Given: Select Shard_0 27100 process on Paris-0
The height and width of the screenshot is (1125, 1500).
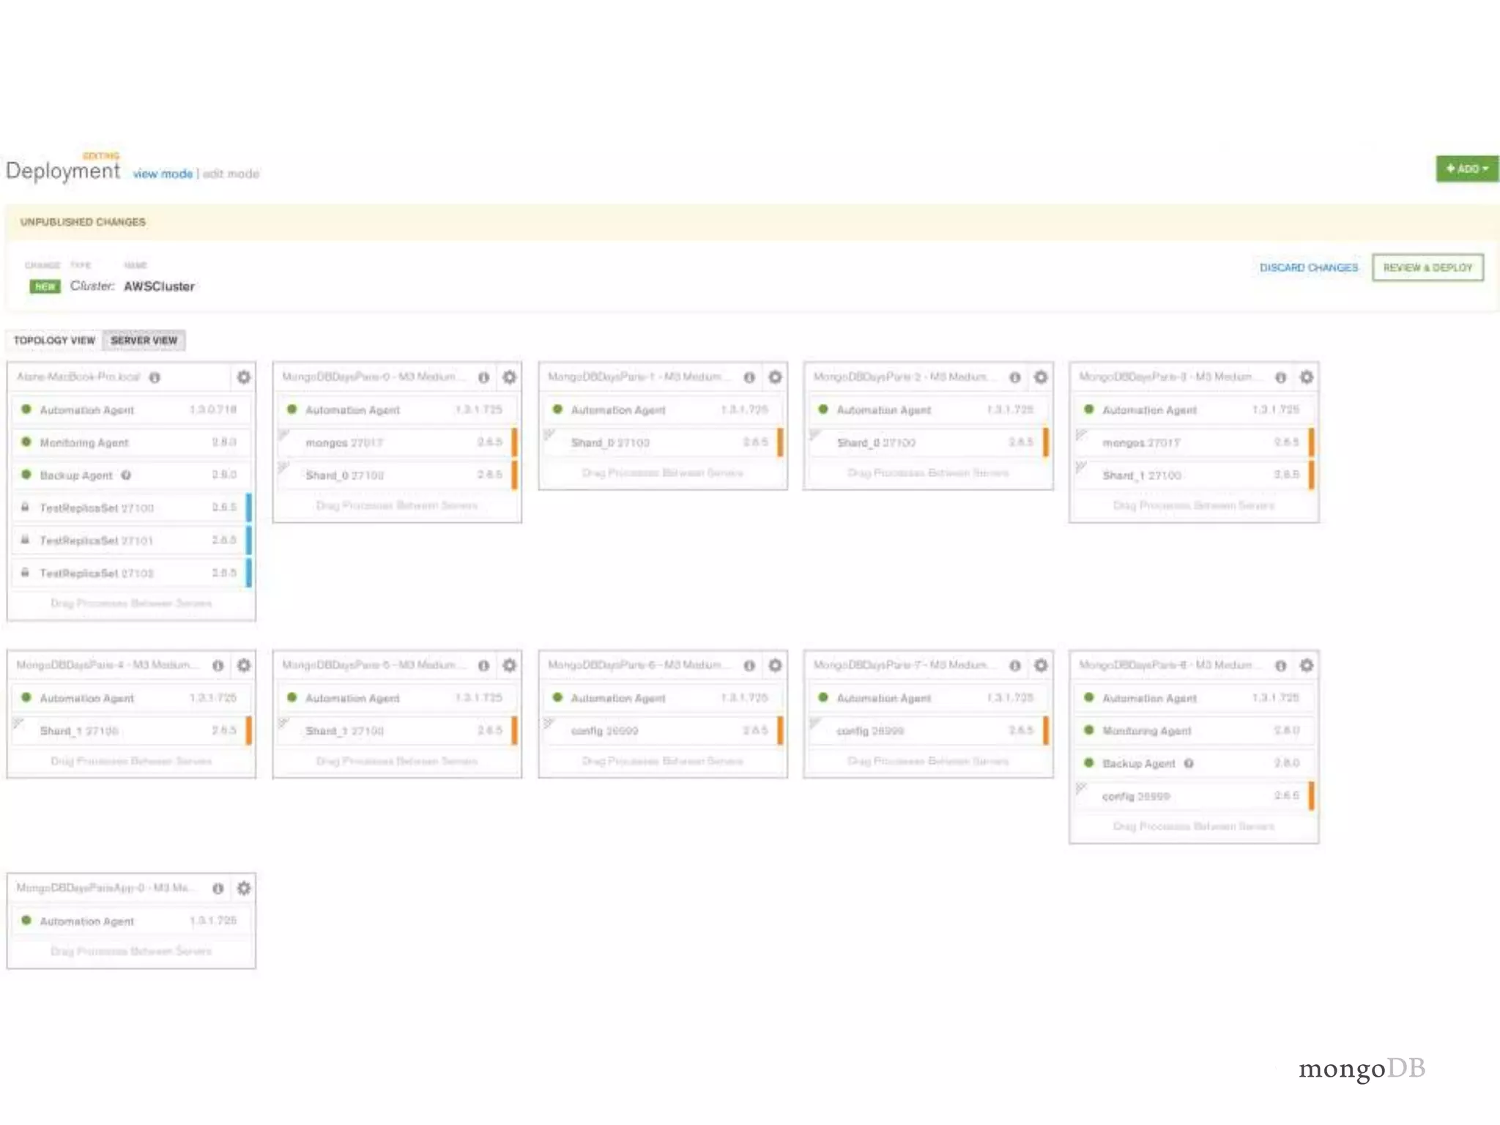Looking at the screenshot, I should (398, 475).
